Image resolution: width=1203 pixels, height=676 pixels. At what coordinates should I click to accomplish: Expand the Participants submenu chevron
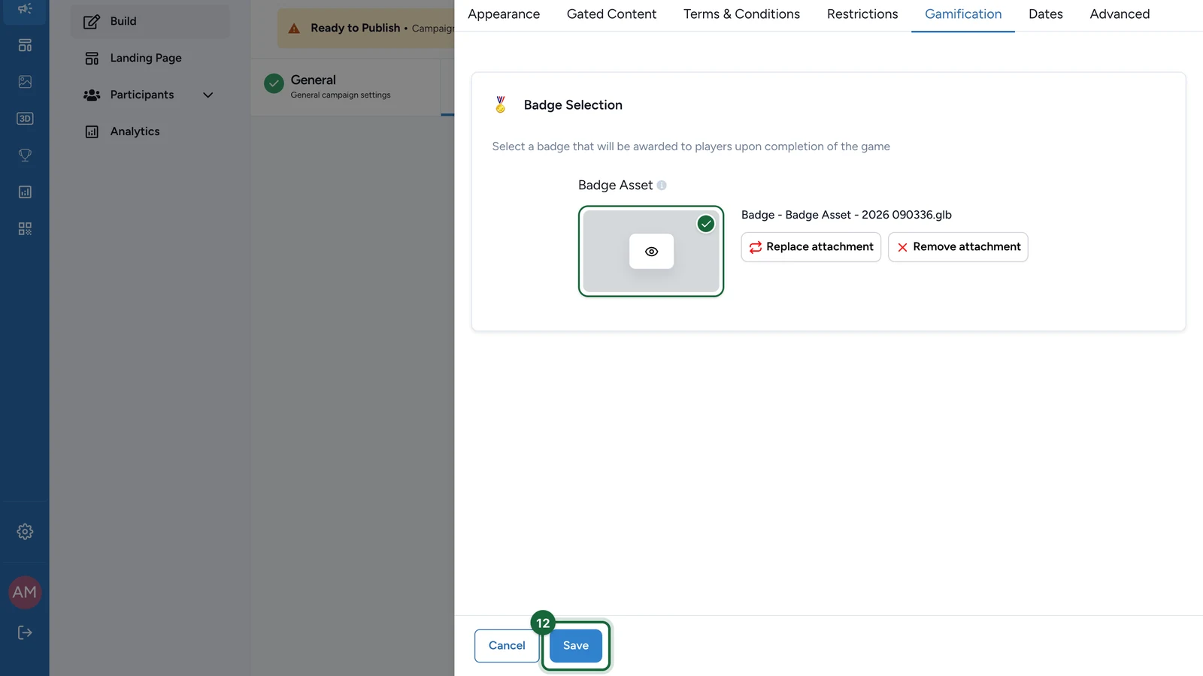point(208,95)
